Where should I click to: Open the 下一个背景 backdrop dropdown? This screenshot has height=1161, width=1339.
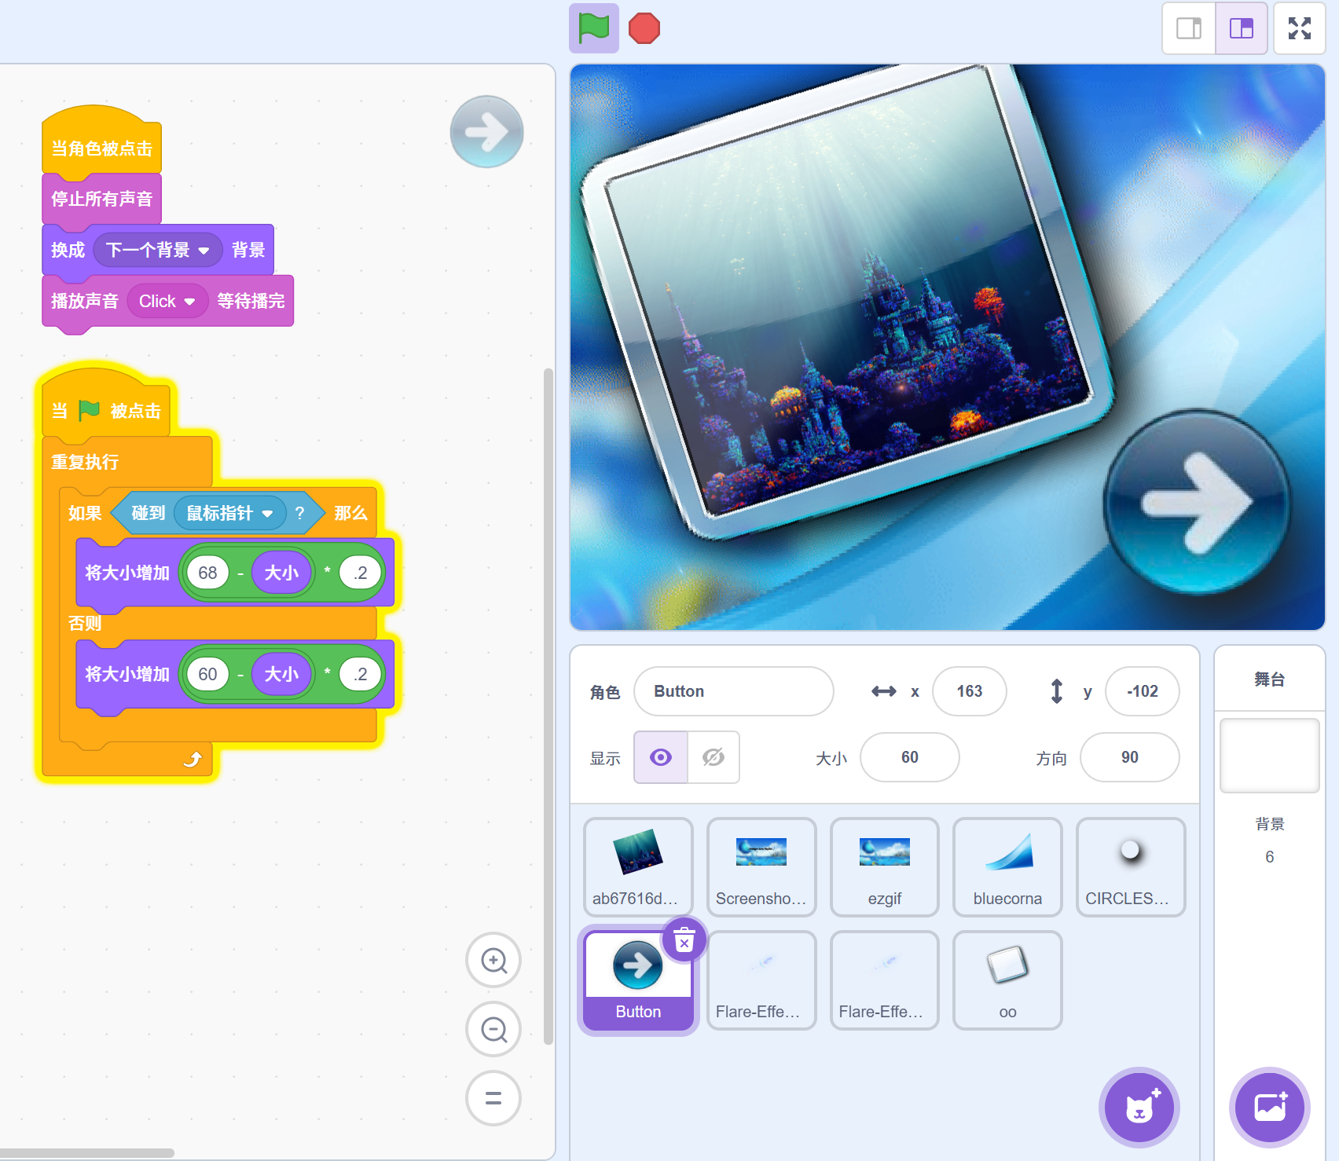click(x=204, y=251)
